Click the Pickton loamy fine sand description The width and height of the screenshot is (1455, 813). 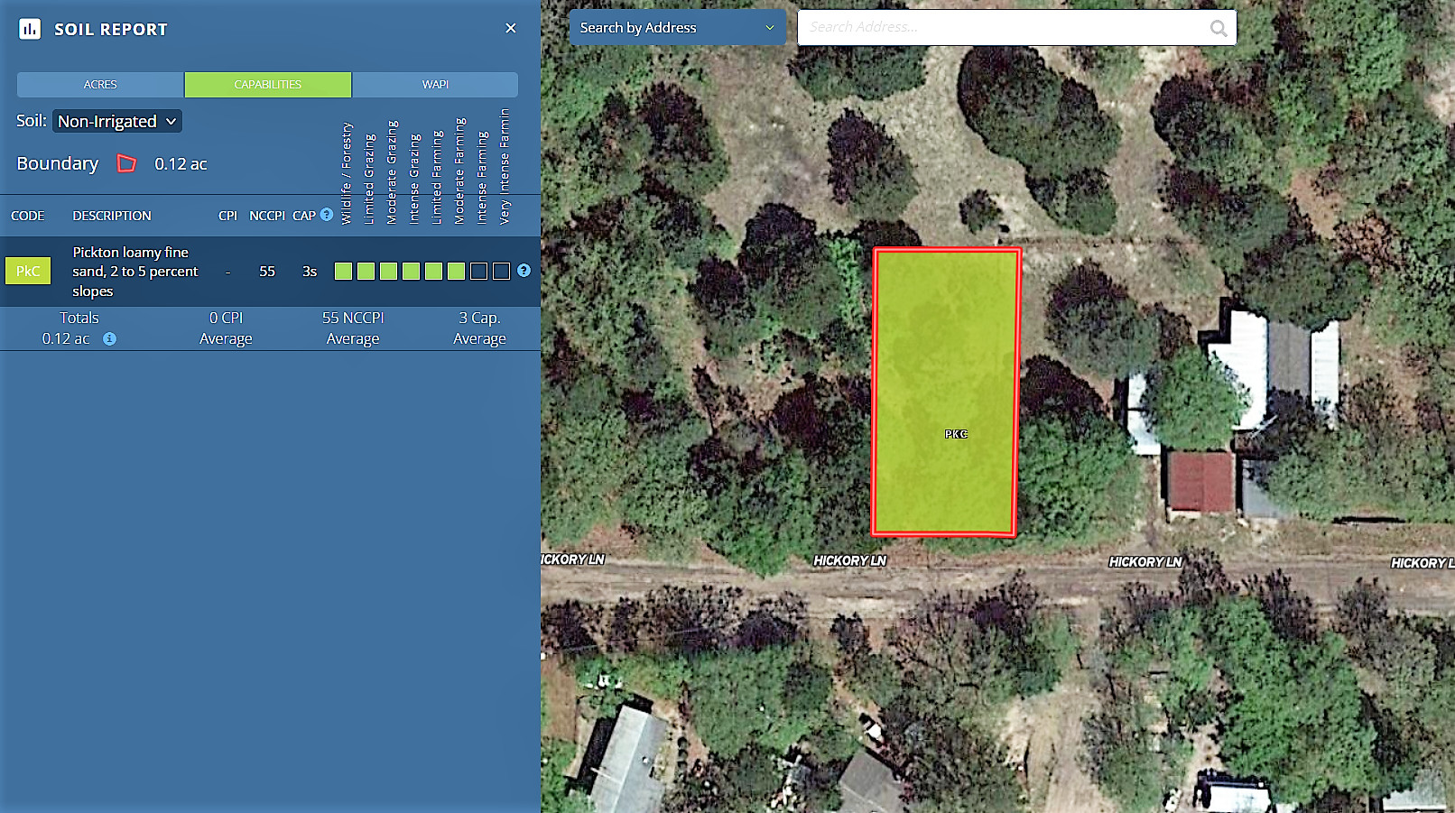tap(135, 272)
